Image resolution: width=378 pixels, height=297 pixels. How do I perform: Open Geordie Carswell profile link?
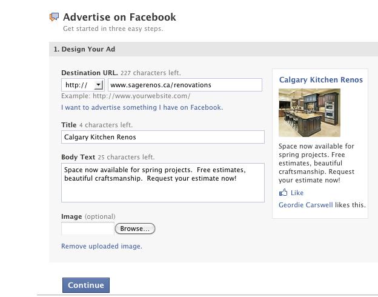coord(306,205)
